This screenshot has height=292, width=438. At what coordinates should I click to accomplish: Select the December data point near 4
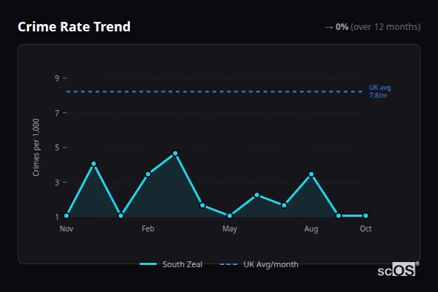click(93, 164)
